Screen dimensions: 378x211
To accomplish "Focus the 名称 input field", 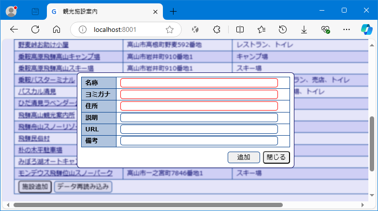I will tap(199, 83).
